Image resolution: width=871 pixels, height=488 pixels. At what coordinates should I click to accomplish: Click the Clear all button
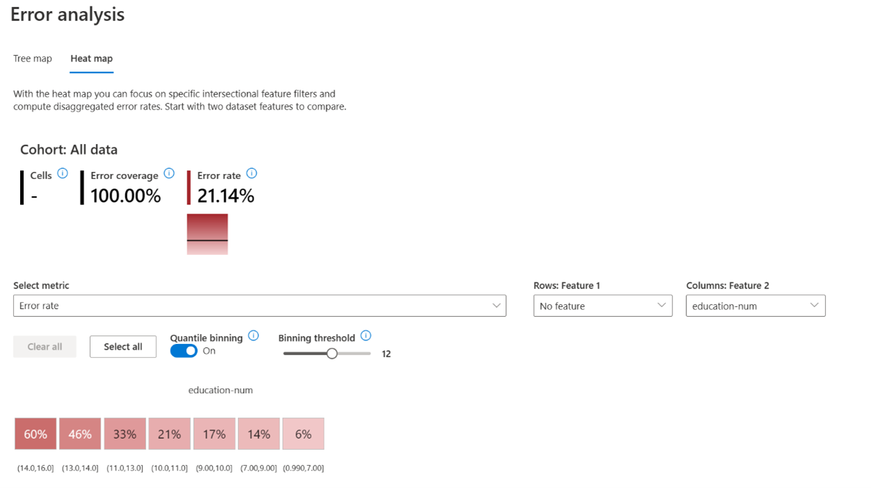45,346
